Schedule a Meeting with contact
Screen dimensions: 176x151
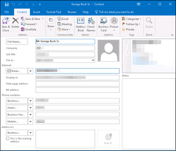point(65,24)
